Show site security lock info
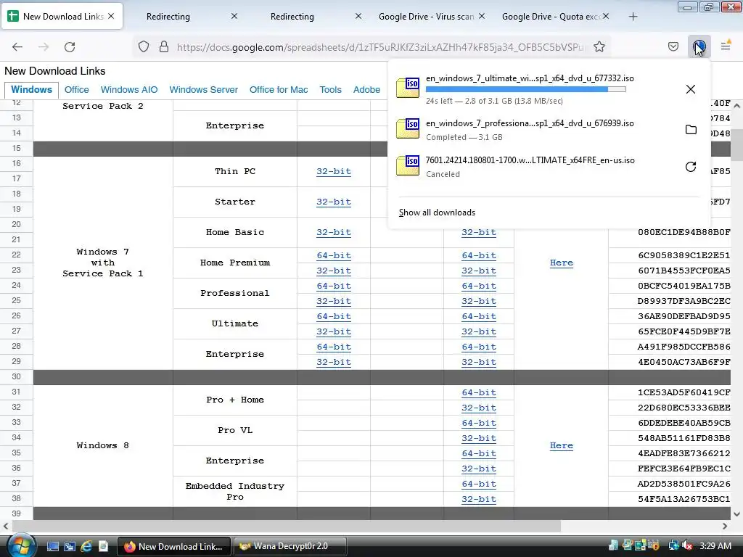This screenshot has width=743, height=557. click(x=164, y=46)
